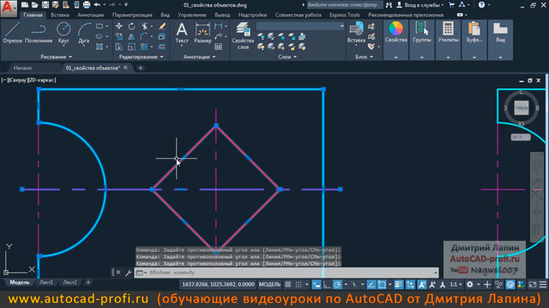Switch to the Лист1 layout tab
This screenshot has height=308, width=549.
coord(46,282)
